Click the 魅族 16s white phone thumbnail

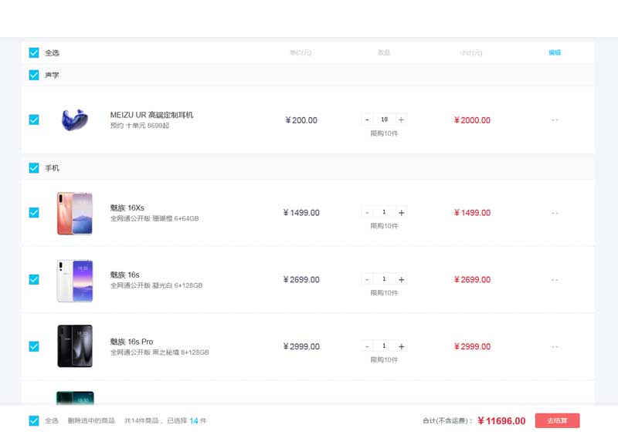click(75, 280)
